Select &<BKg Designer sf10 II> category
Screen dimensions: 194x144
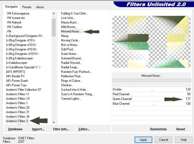[x=21, y=45]
